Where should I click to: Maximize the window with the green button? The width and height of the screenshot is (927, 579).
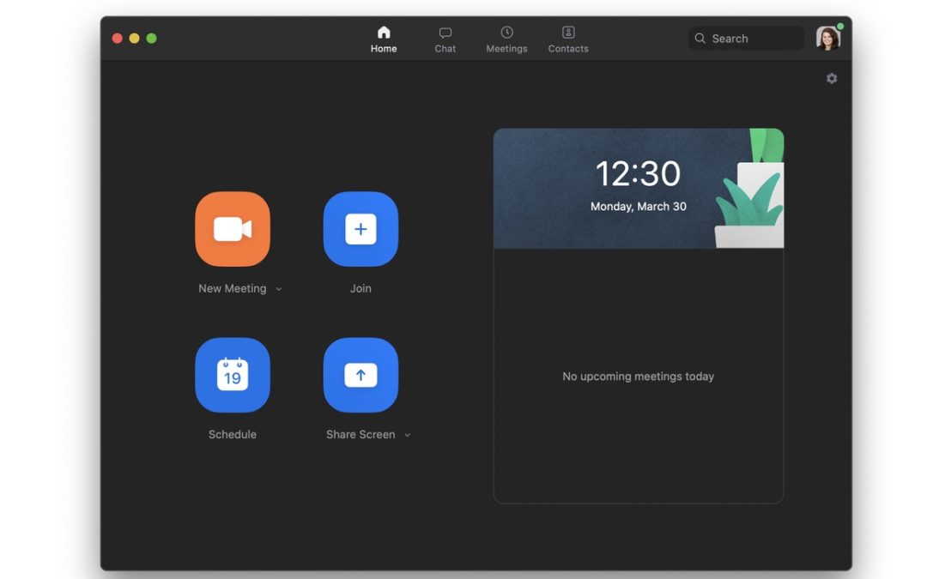[x=151, y=39]
